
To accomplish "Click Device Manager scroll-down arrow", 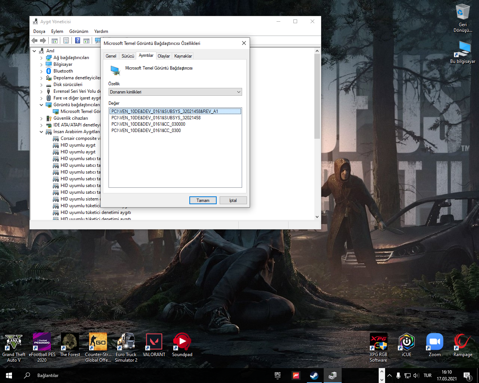I will [x=317, y=217].
